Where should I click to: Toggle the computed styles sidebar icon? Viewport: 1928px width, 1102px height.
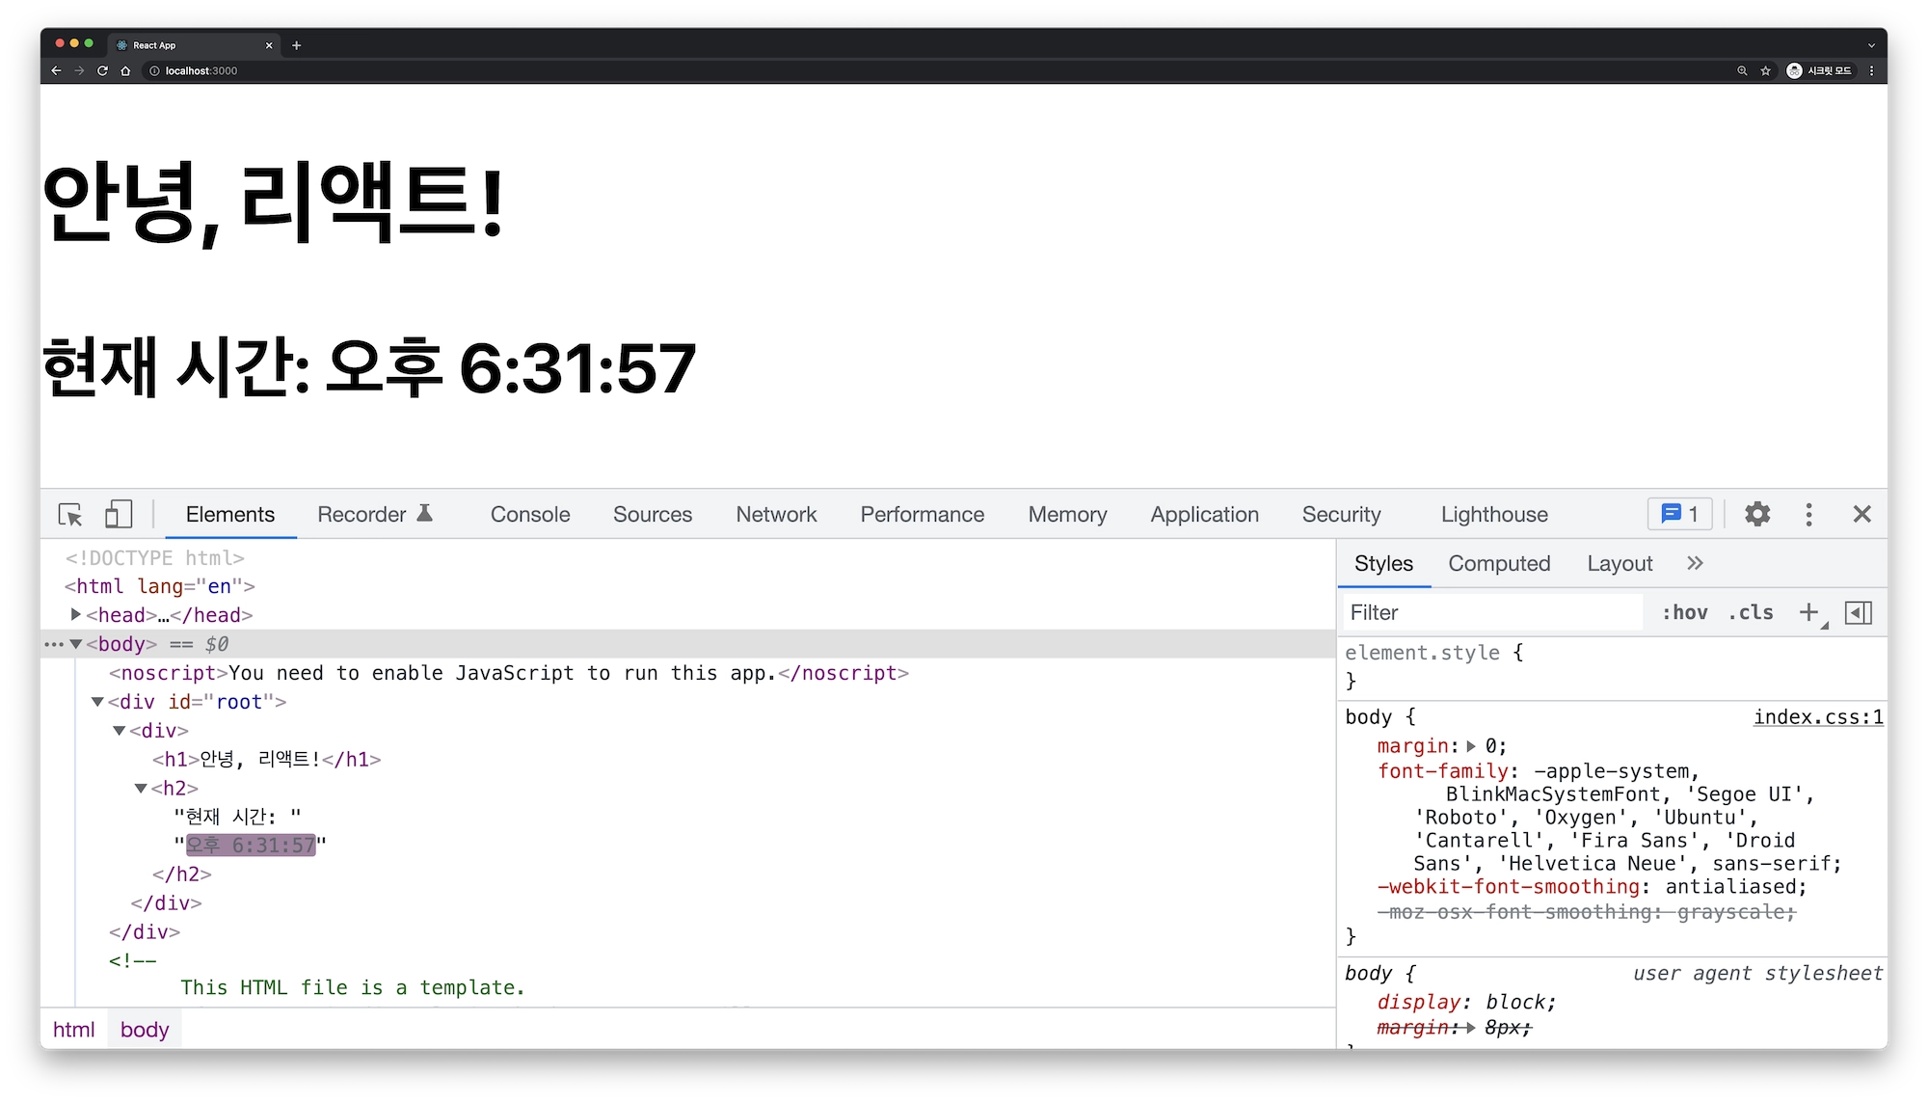pyautogui.click(x=1858, y=612)
